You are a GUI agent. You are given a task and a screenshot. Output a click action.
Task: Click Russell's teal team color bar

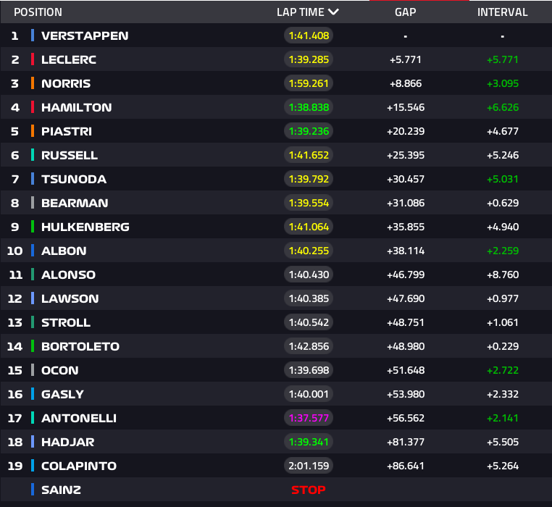click(x=33, y=155)
